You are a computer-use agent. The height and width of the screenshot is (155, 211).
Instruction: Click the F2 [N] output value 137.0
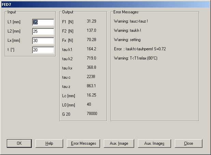point(92,30)
